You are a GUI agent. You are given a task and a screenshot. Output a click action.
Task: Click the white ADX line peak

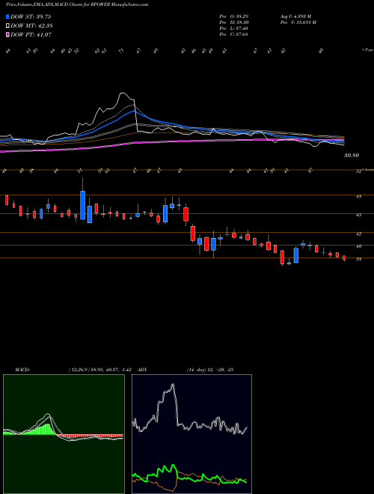tap(173, 385)
